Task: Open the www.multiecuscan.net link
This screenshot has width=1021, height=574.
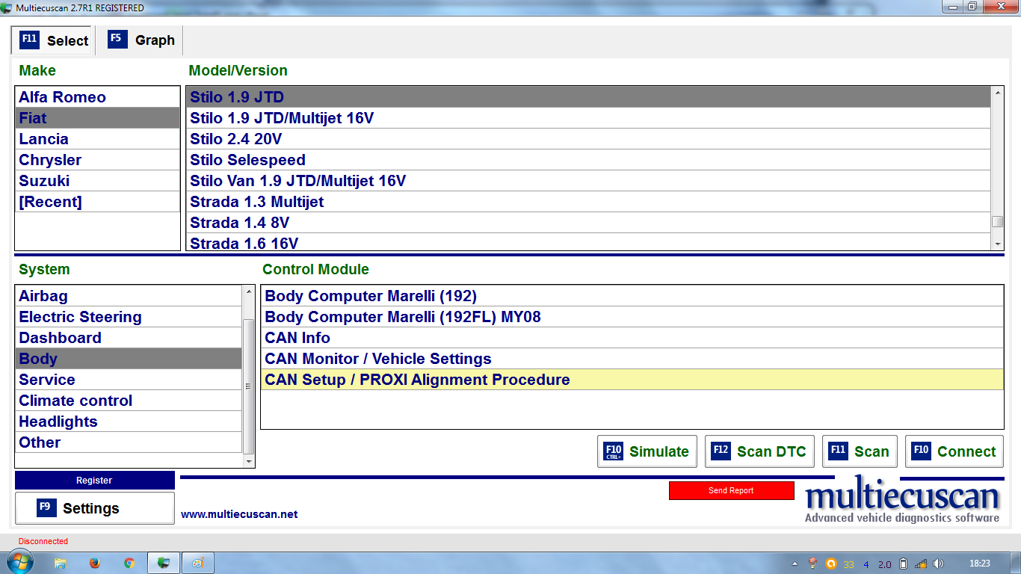Action: click(x=239, y=514)
